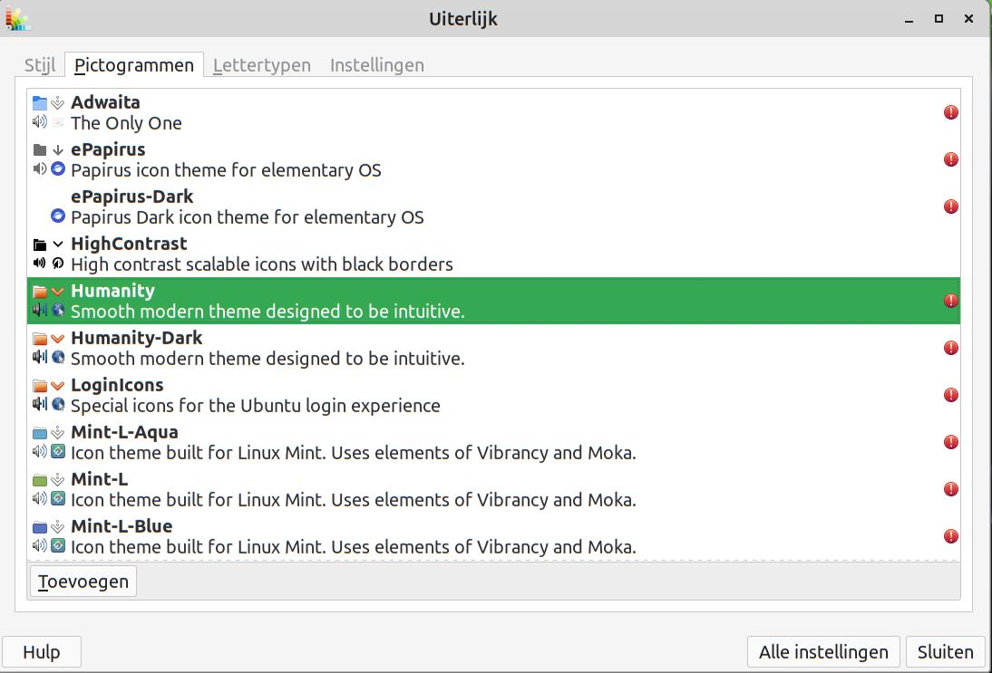
Task: Click the down-arrow preview icon for Adwaita
Action: (x=57, y=102)
